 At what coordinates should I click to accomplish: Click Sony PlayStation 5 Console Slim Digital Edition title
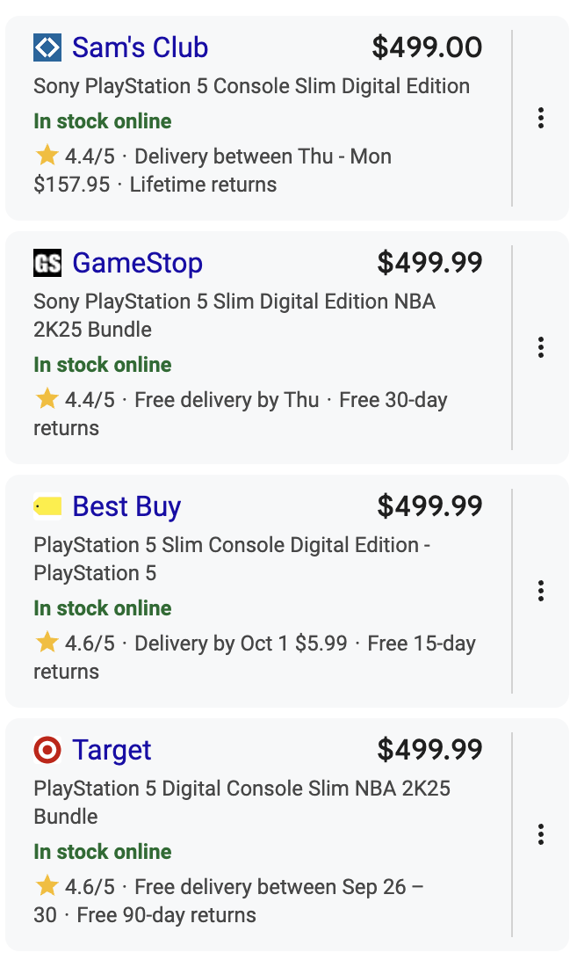point(251,86)
